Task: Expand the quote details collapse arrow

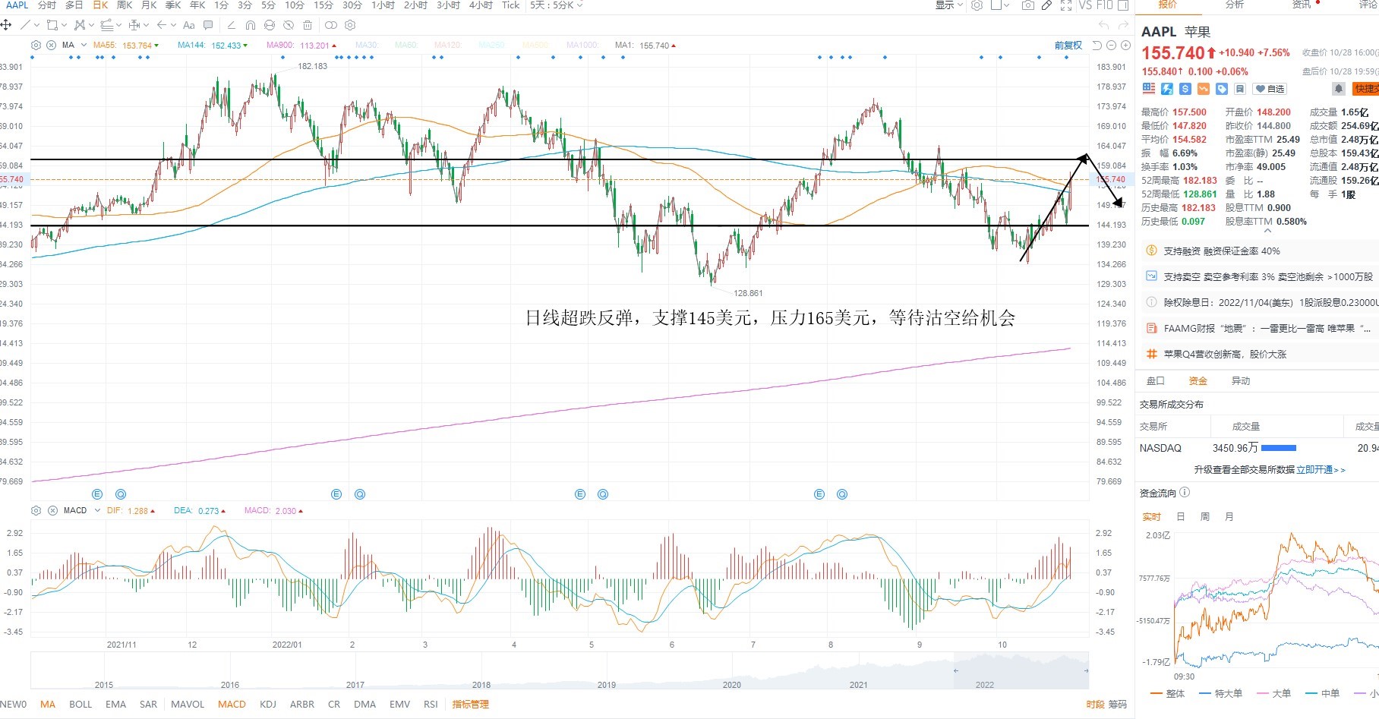Action: [1267, 230]
